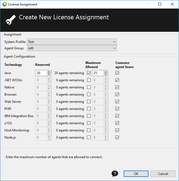Enable Maximum Allowed for Web Server

[x=89, y=102]
